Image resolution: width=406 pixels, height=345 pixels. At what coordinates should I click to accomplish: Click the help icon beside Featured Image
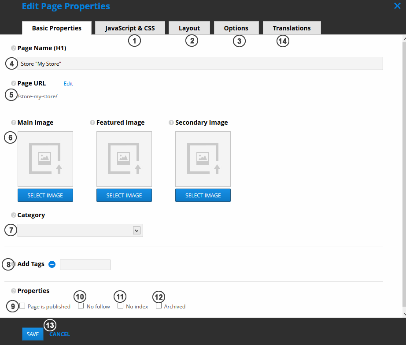tap(92, 123)
